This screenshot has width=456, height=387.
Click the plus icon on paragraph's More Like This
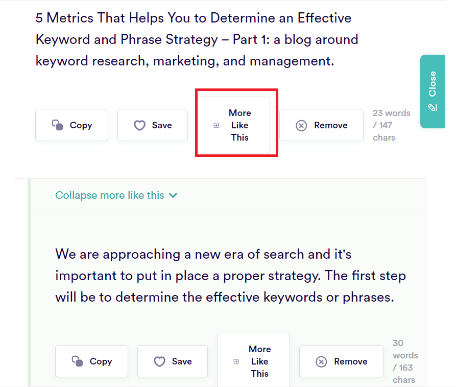point(235,361)
